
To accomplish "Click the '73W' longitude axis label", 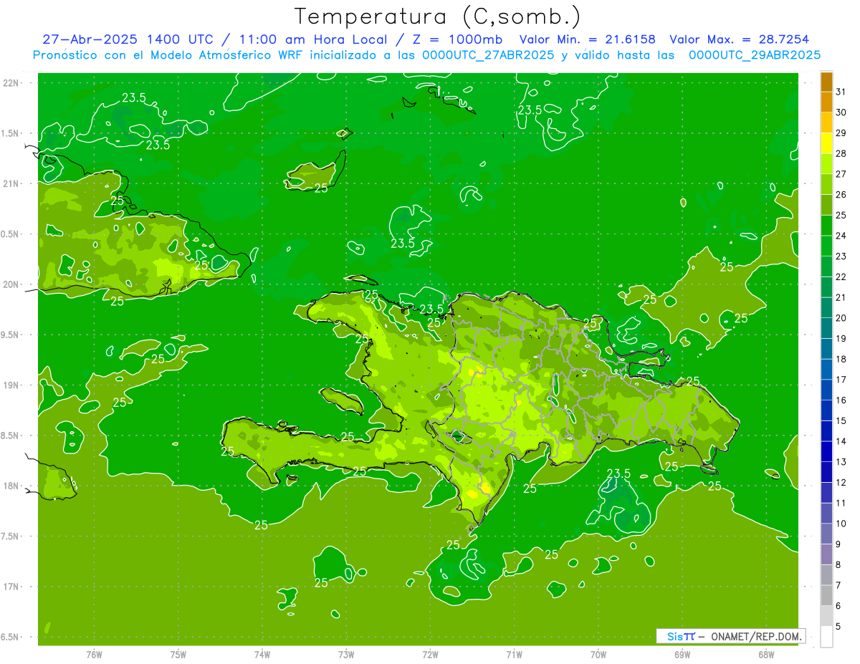I will (x=346, y=654).
